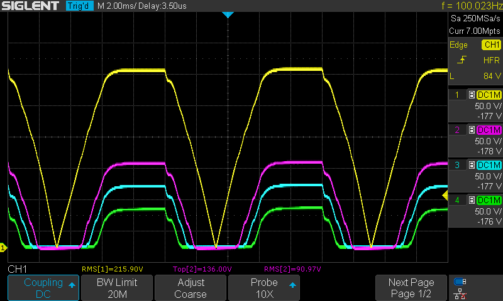
Task: Click the USB device status icon
Action: point(460,282)
